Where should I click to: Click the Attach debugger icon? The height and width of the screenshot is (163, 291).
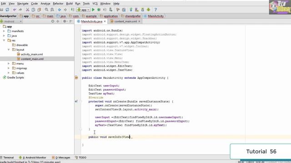(x=111, y=10)
